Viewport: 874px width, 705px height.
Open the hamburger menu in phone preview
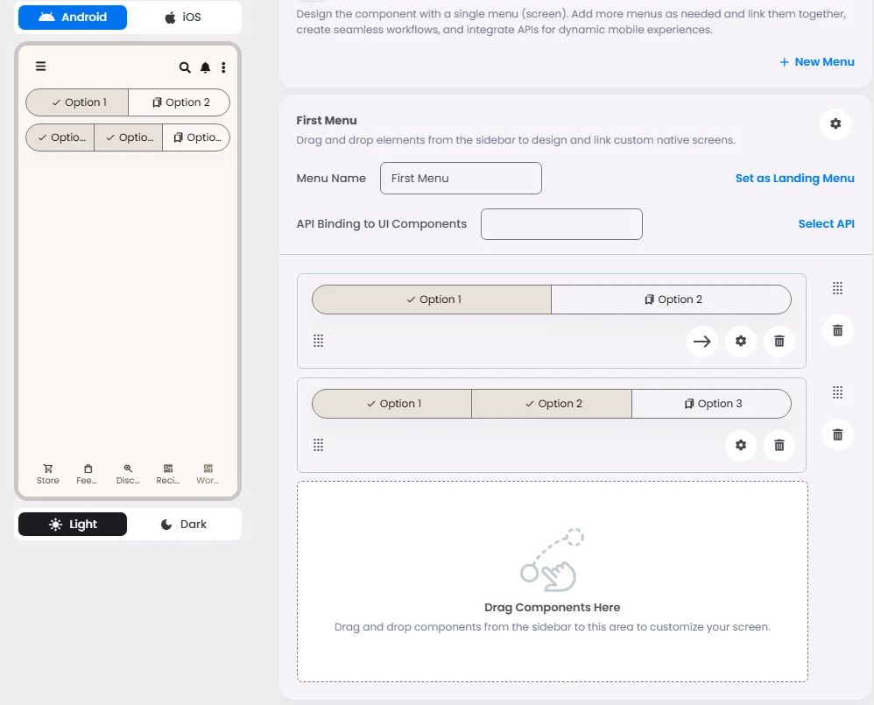point(40,67)
